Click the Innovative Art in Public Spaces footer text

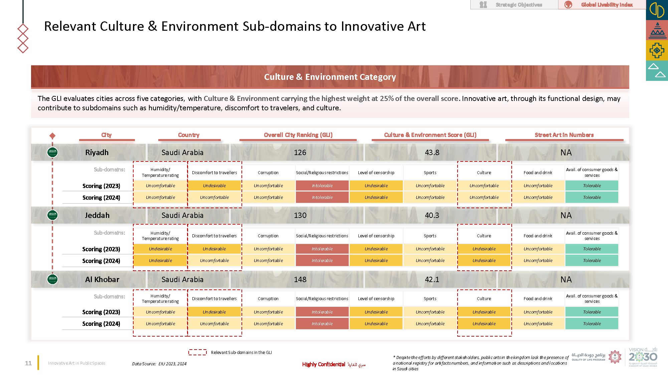click(76, 363)
